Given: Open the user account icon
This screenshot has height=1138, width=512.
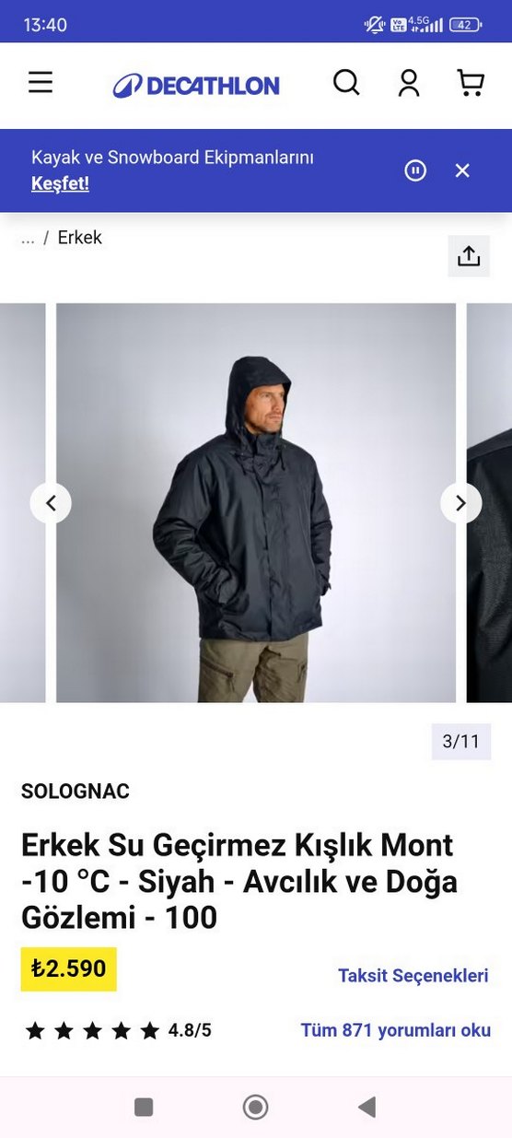Looking at the screenshot, I should click(409, 84).
